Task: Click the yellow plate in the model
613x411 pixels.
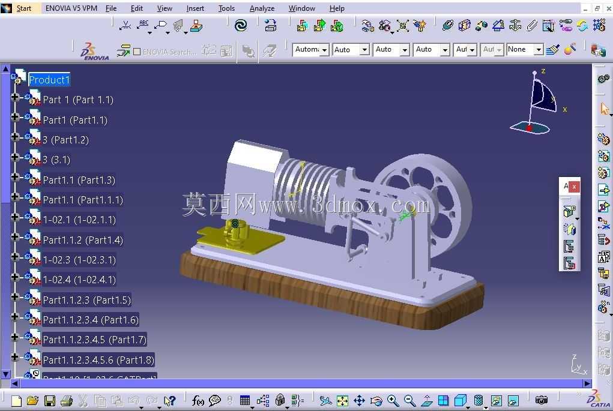Action: [x=261, y=240]
